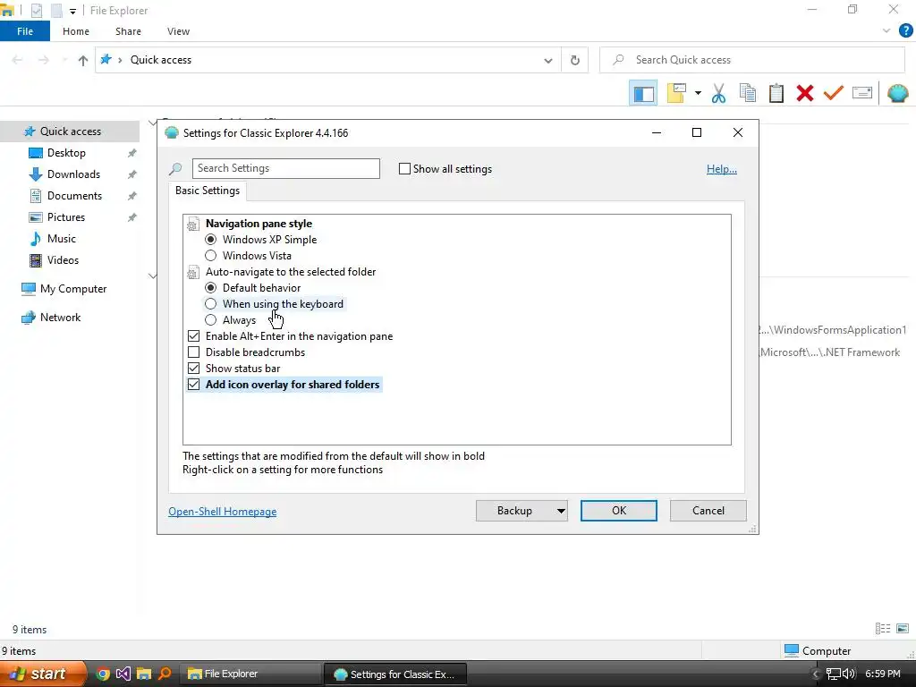Open the File ribbon menu
The width and height of the screenshot is (916, 687).
(x=25, y=31)
